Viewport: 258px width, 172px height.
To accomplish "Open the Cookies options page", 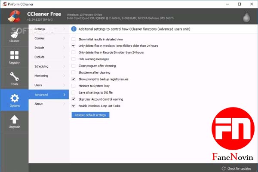I will [x=49, y=38].
